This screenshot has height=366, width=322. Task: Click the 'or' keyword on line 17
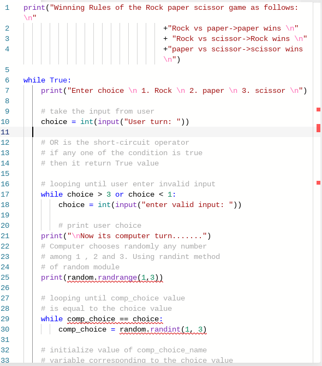[x=120, y=194]
